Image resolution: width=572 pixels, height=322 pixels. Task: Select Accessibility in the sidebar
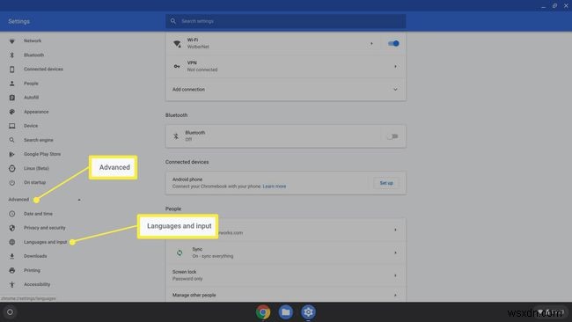[37, 284]
